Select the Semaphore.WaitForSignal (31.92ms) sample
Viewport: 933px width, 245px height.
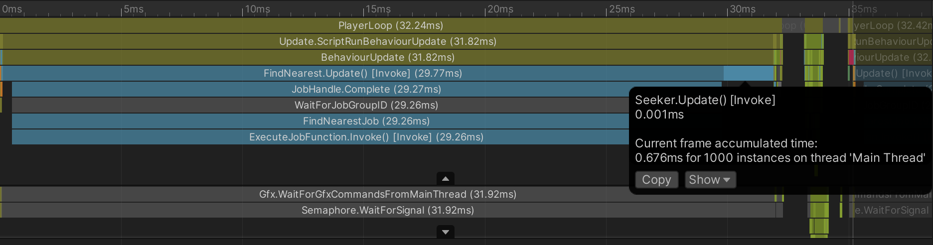point(387,210)
